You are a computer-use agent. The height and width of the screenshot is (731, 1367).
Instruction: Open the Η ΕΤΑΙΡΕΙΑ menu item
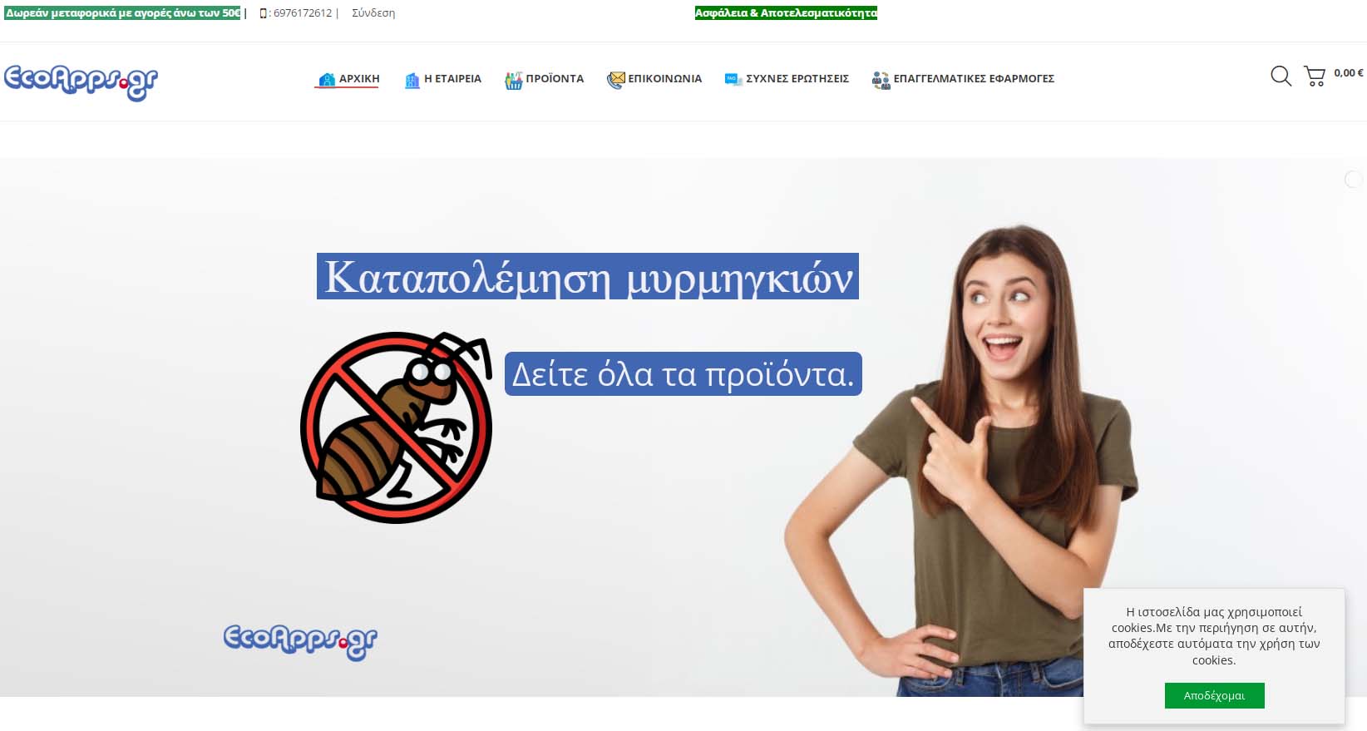(452, 79)
